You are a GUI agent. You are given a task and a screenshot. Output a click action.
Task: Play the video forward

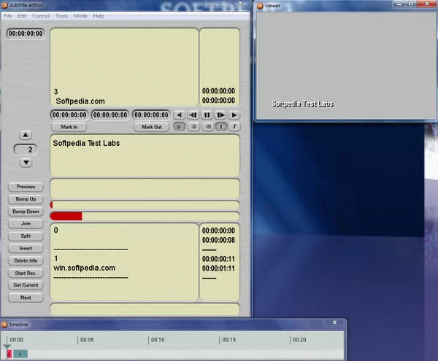[x=234, y=115]
